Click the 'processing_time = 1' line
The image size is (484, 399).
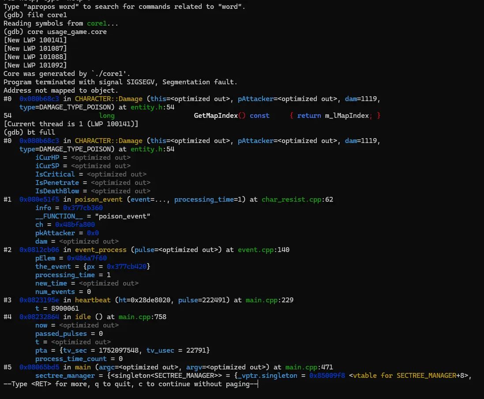(x=73, y=275)
